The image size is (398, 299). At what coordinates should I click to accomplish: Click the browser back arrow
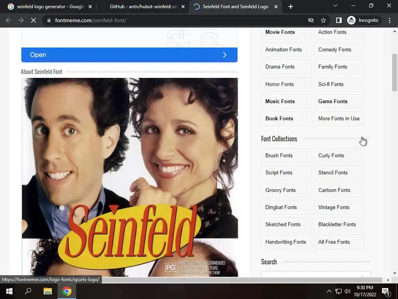click(9, 20)
